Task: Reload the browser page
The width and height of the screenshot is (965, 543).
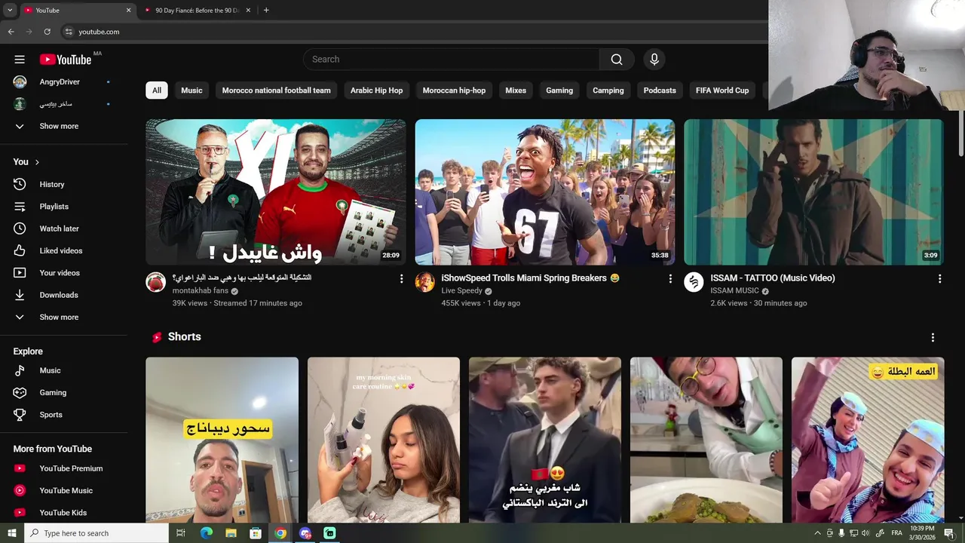Action: 47,32
